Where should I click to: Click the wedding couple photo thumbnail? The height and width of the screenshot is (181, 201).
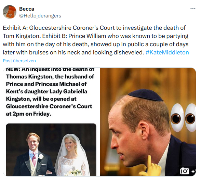tap(51, 150)
